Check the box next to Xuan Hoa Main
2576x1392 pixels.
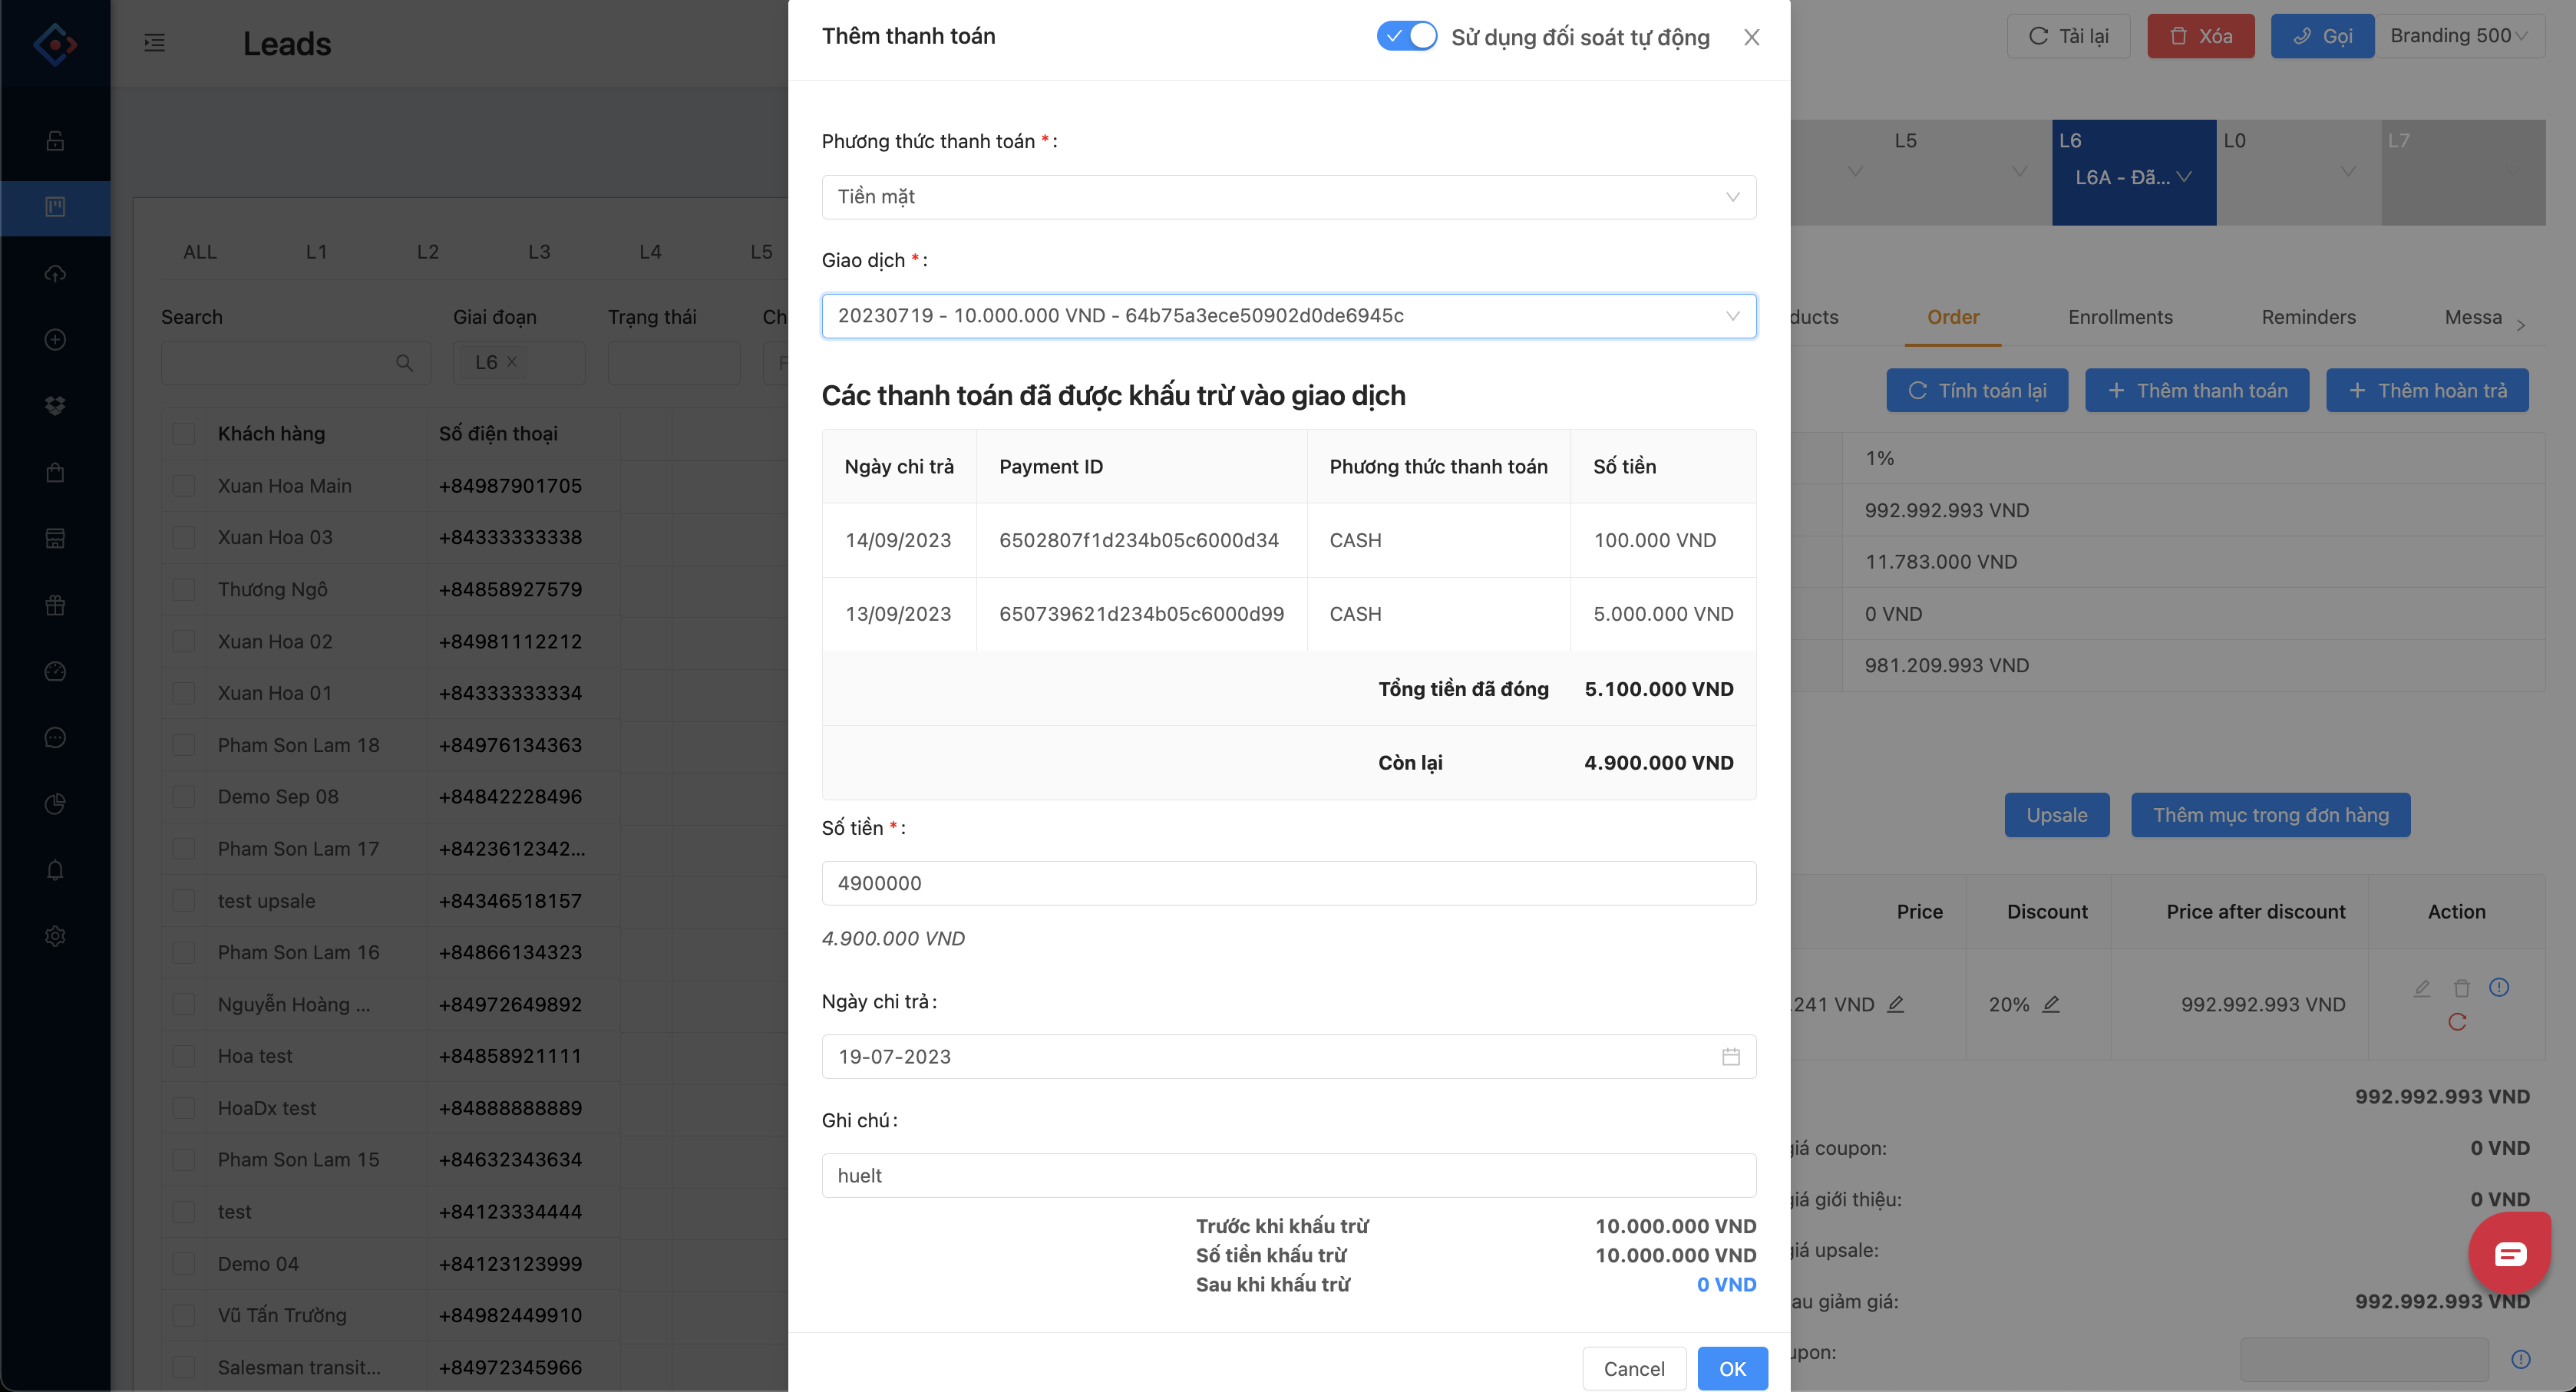tap(184, 486)
